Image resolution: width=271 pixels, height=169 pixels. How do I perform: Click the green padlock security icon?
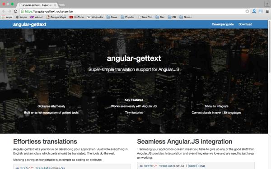(22, 11)
